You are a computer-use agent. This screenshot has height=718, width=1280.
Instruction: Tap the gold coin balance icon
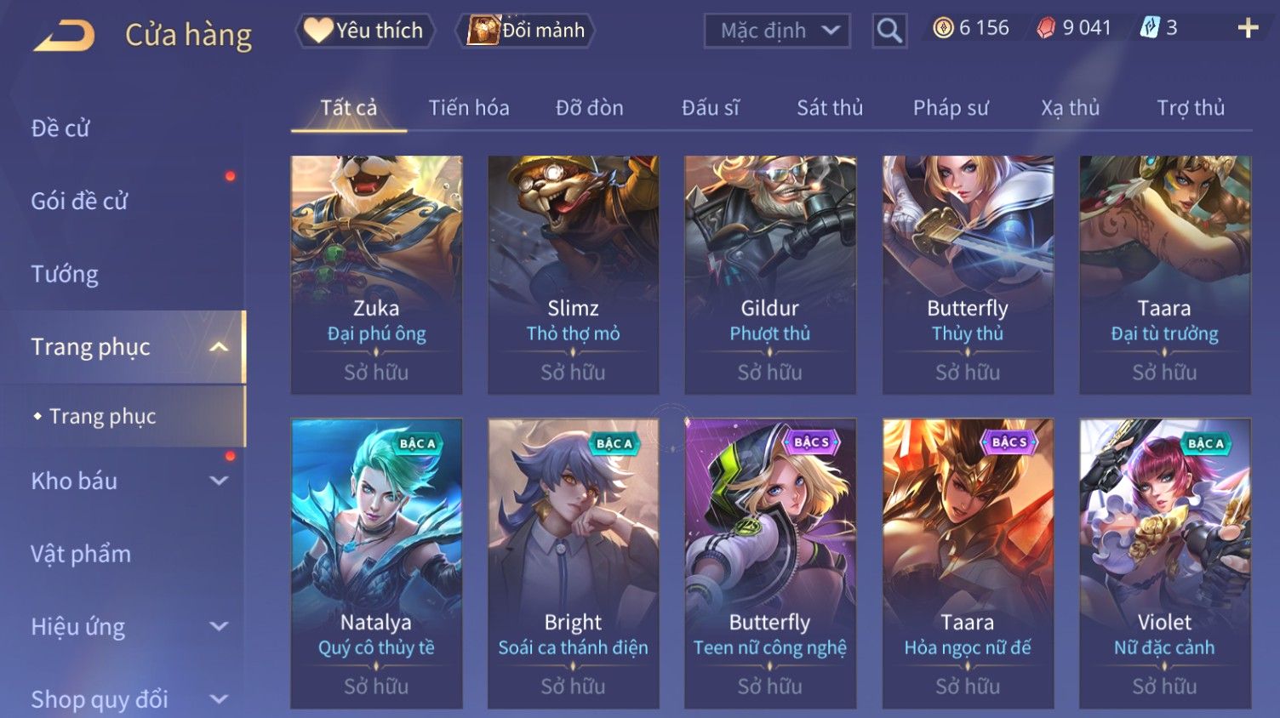tap(943, 29)
